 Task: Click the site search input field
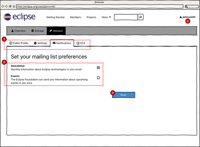[126, 17]
